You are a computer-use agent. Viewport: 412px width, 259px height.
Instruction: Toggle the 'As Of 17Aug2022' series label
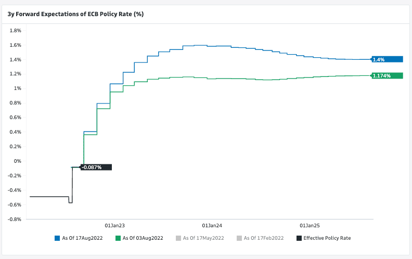[82, 238]
